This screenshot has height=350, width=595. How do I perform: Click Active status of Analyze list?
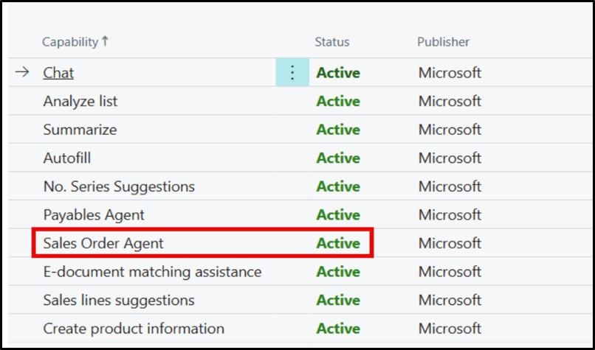click(338, 101)
